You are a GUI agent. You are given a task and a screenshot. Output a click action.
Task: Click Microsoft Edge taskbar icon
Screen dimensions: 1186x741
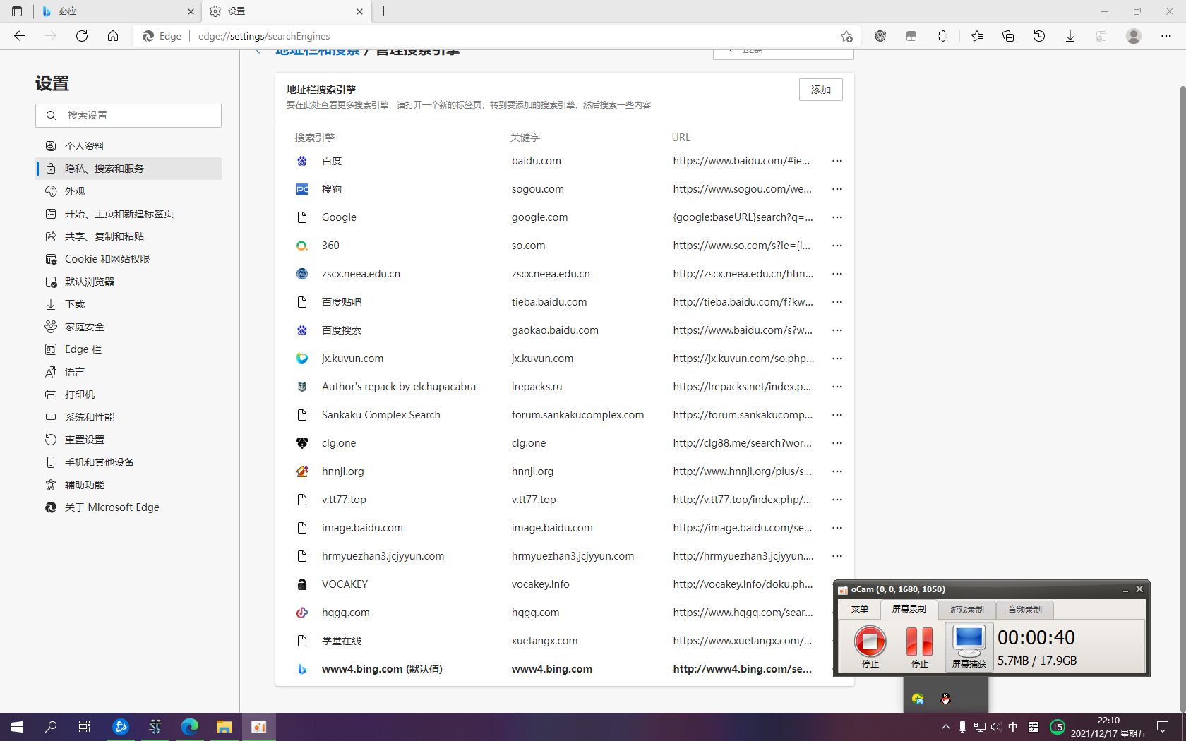[x=189, y=727]
